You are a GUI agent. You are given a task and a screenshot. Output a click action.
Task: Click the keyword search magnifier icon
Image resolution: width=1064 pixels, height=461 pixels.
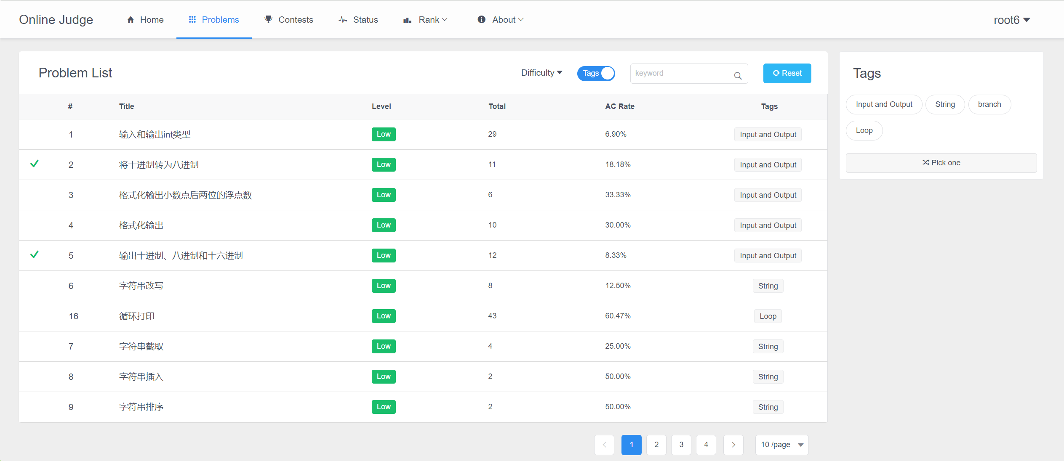click(x=738, y=76)
